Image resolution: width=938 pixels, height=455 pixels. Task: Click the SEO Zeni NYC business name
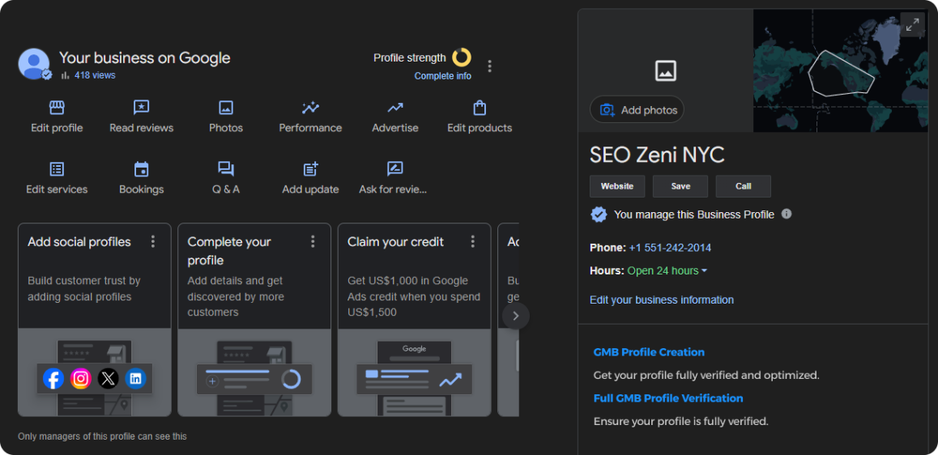(657, 155)
